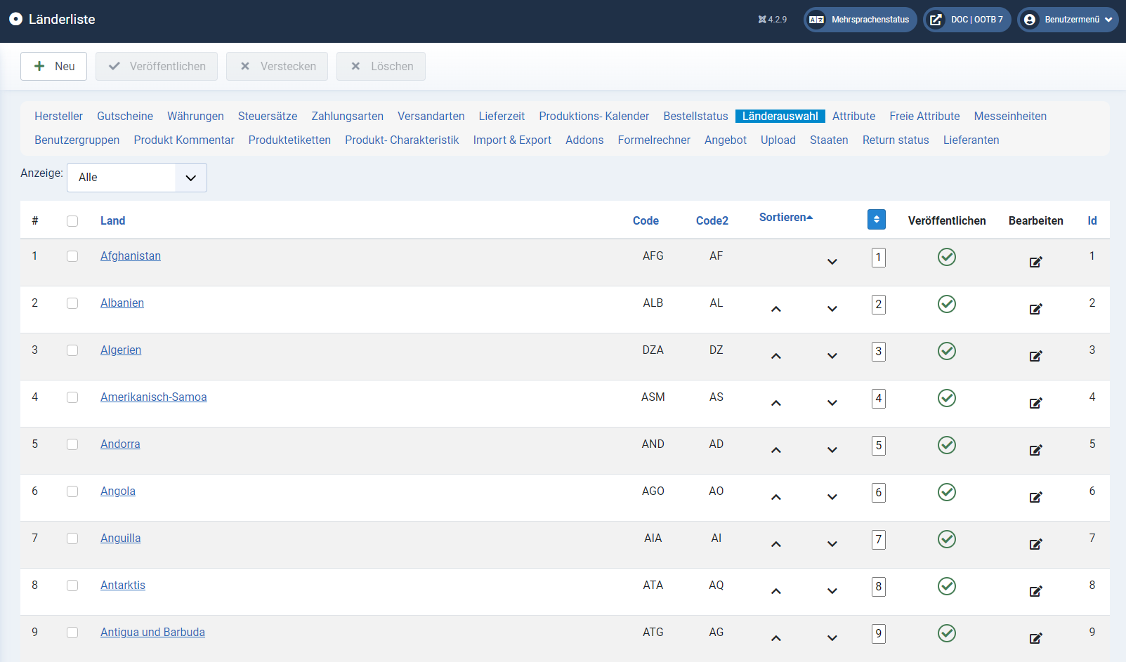The width and height of the screenshot is (1126, 662).
Task: Open the Lieferanten tab
Action: point(971,140)
